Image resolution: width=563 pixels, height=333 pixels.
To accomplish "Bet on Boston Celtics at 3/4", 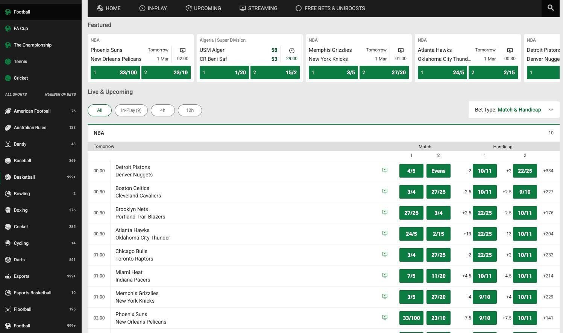I will [x=411, y=192].
